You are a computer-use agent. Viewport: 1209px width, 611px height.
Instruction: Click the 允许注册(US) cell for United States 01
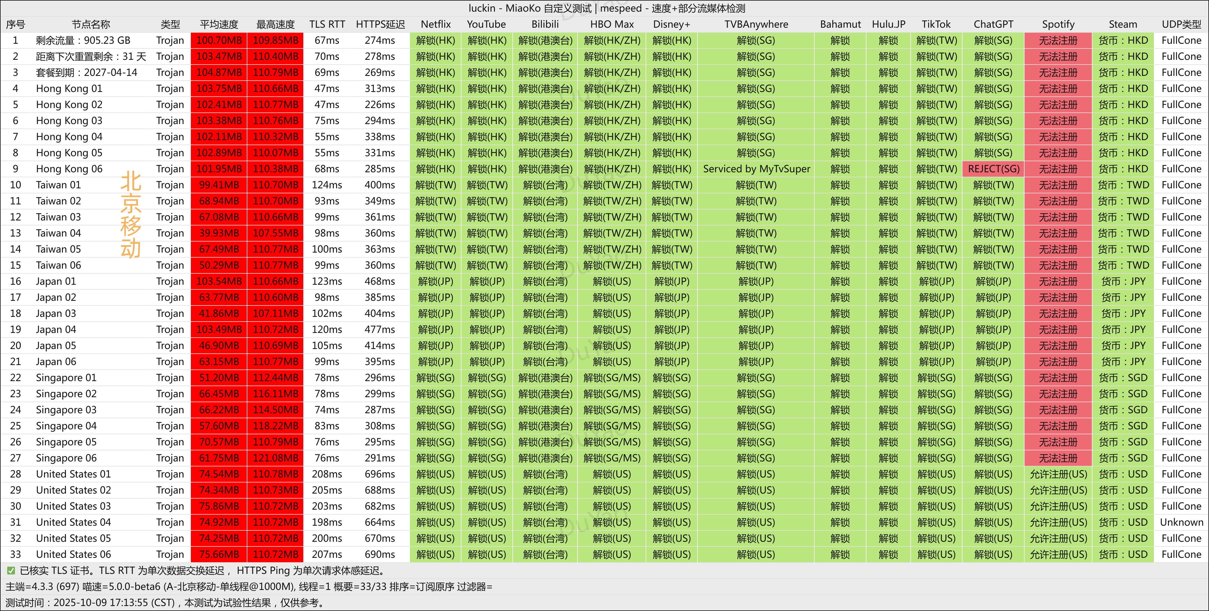pyautogui.click(x=1058, y=474)
